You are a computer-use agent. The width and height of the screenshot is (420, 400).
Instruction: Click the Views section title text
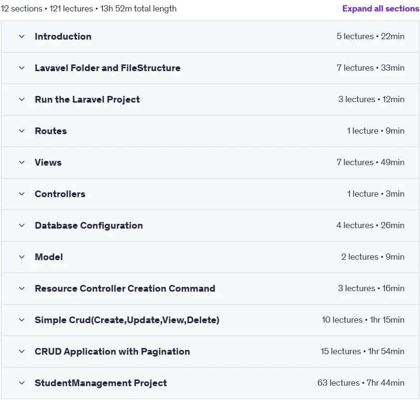[48, 162]
